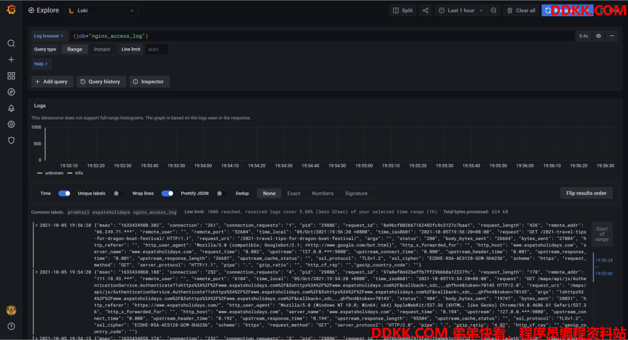Click the user avatar icon in sidebar
The image size is (628, 340).
pyautogui.click(x=11, y=310)
